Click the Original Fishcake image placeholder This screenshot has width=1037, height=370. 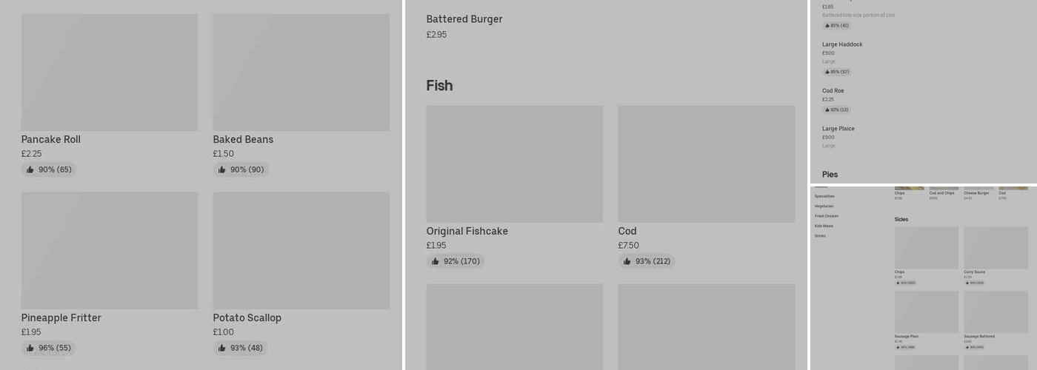(515, 164)
